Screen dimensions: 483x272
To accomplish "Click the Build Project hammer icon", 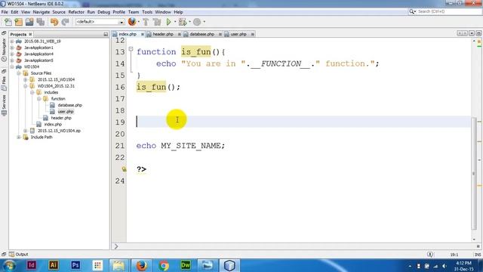I will pos(146,22).
